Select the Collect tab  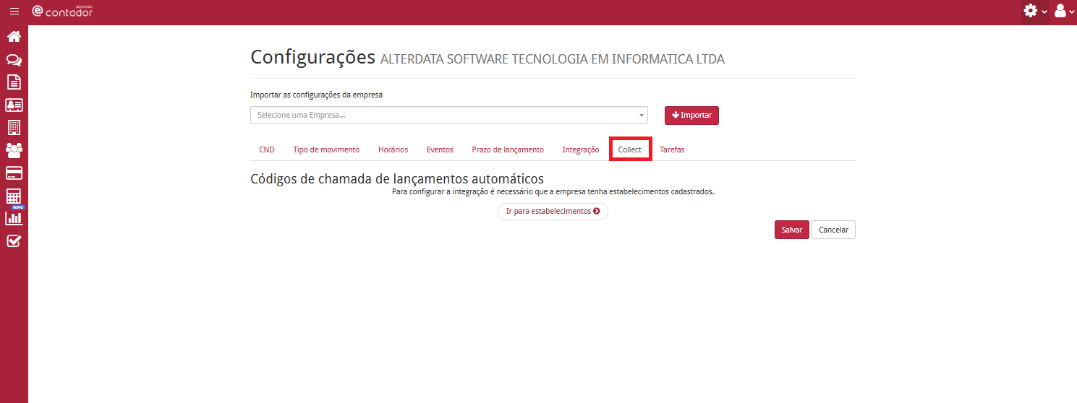[x=630, y=149]
